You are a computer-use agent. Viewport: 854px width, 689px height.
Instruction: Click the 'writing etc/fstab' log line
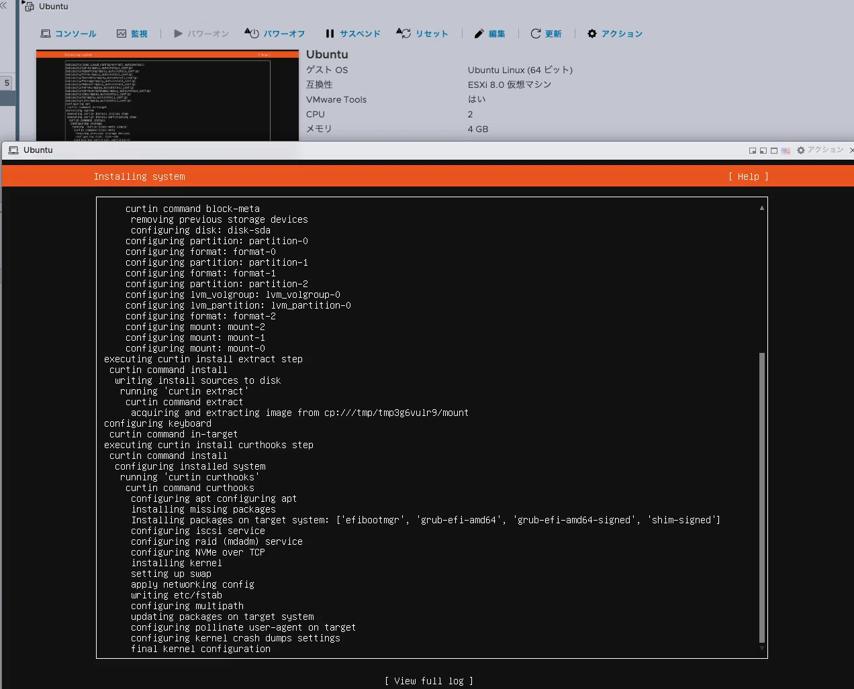(177, 595)
